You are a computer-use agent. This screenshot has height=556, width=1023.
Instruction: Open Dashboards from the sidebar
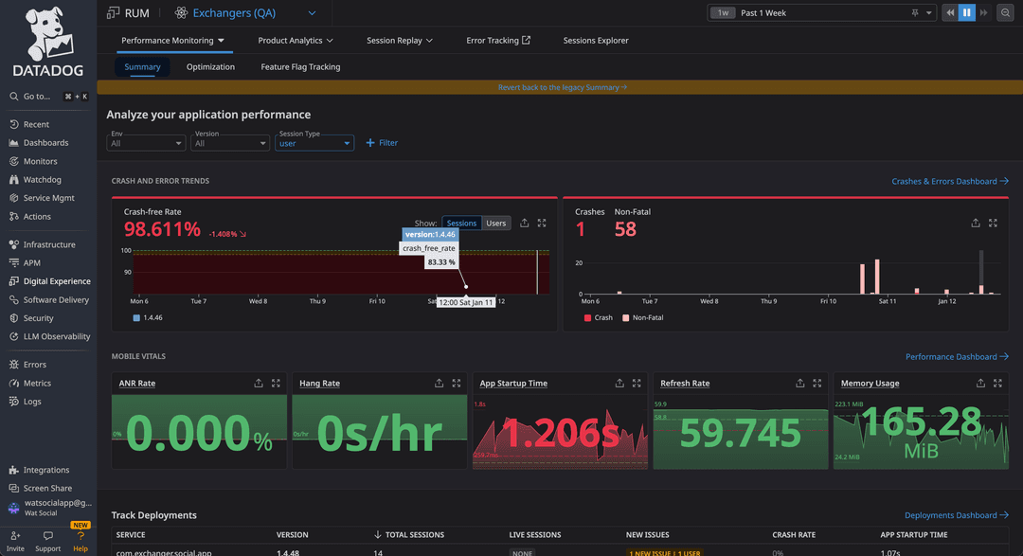pyautogui.click(x=45, y=142)
